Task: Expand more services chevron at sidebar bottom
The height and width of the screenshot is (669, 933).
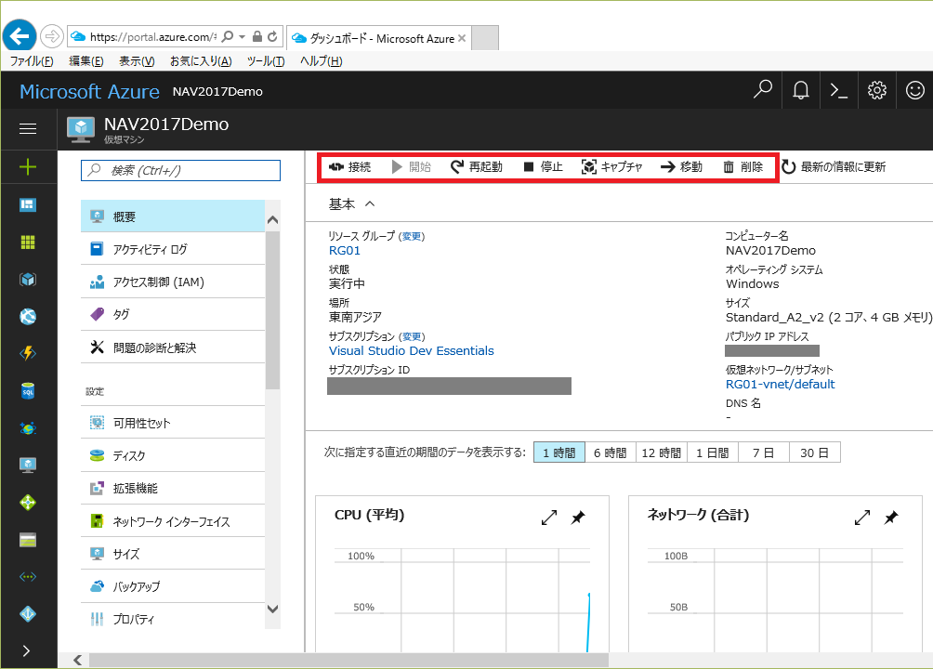Action: [x=27, y=650]
